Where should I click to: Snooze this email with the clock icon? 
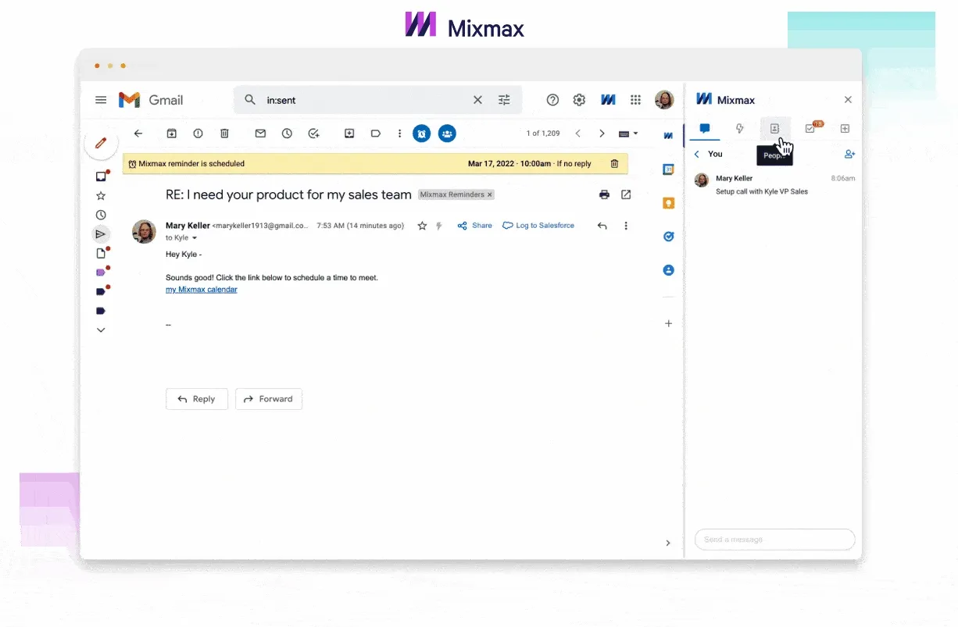[x=287, y=134]
